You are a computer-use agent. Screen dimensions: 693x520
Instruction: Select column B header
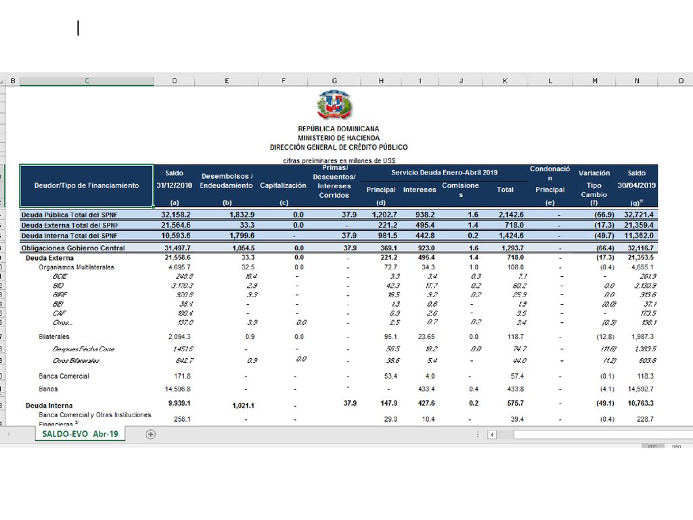(x=12, y=81)
